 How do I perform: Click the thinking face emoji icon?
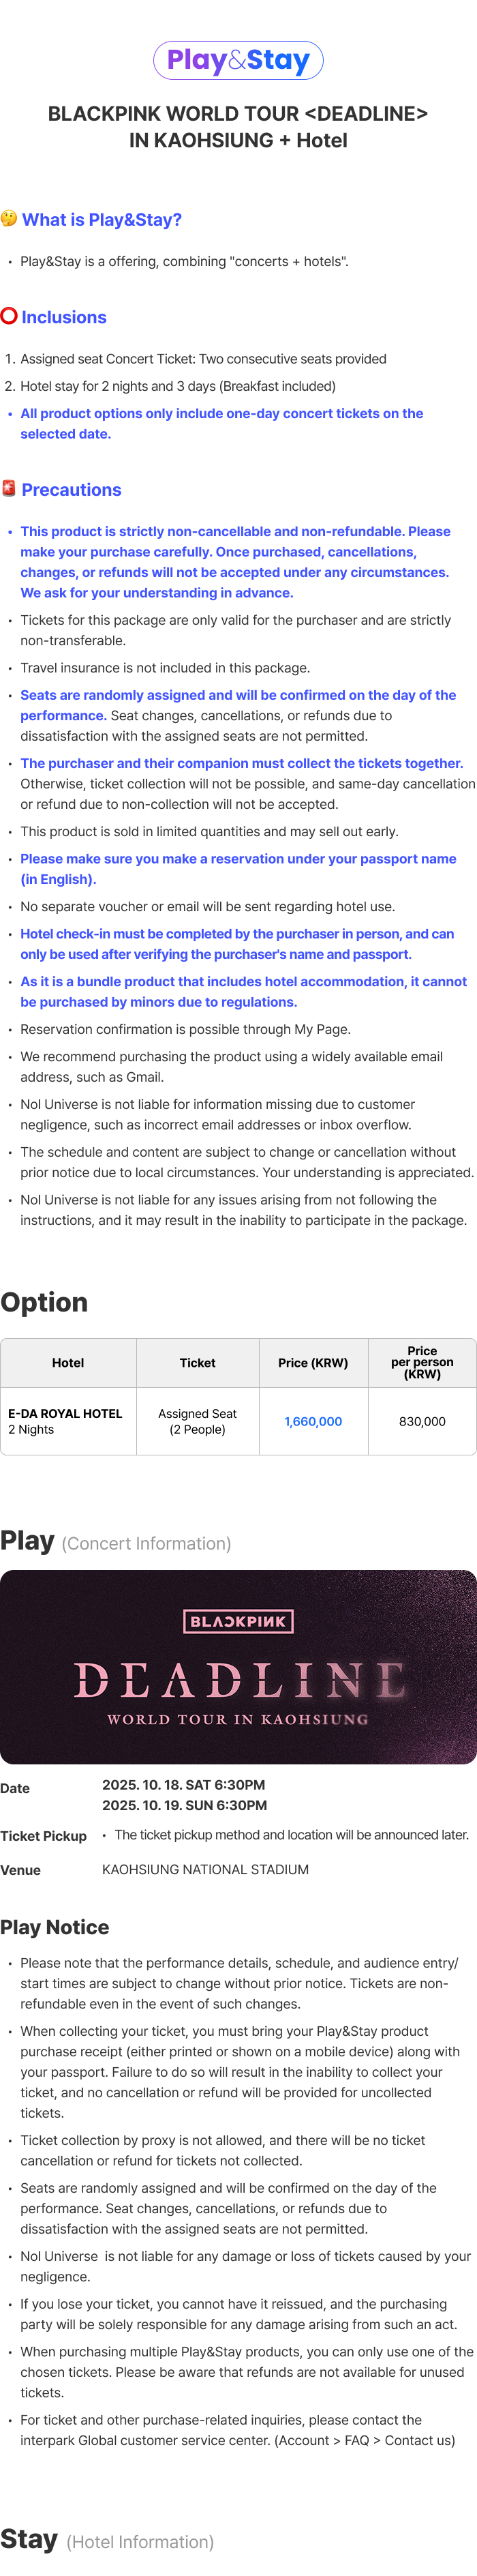point(9,219)
